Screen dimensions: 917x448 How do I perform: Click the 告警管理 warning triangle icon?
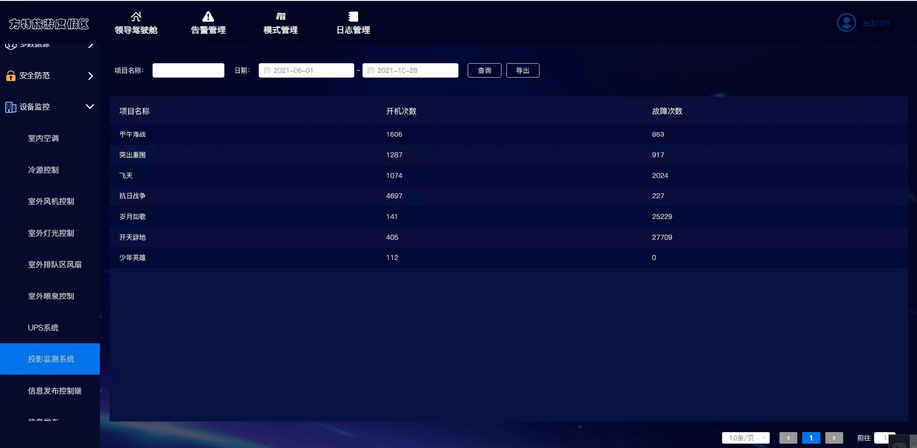208,16
